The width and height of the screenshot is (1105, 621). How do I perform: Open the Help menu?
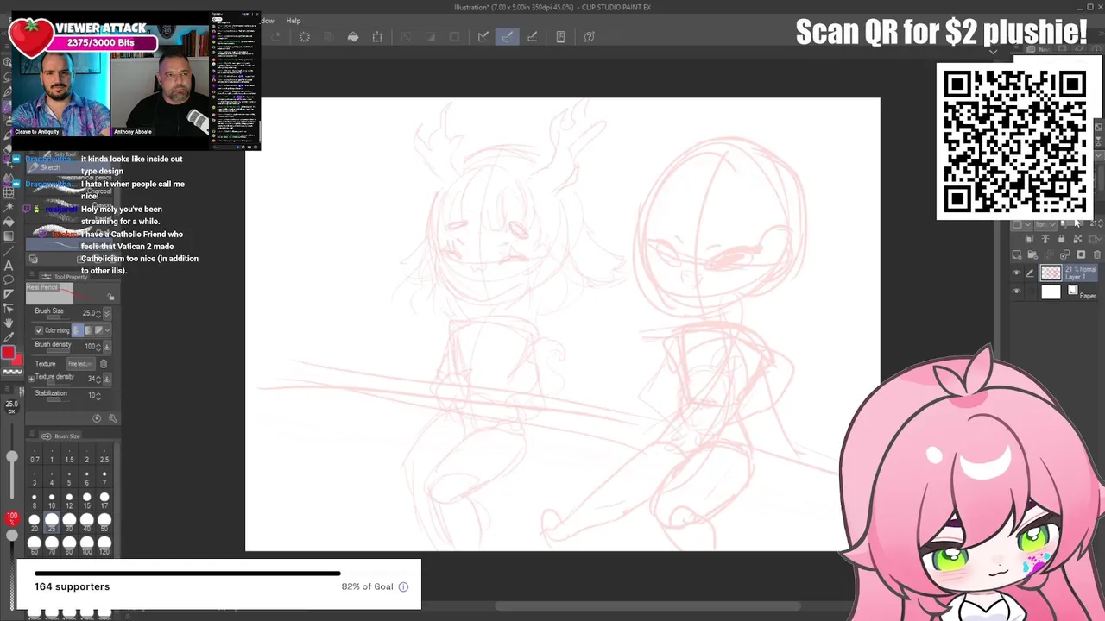pos(294,21)
